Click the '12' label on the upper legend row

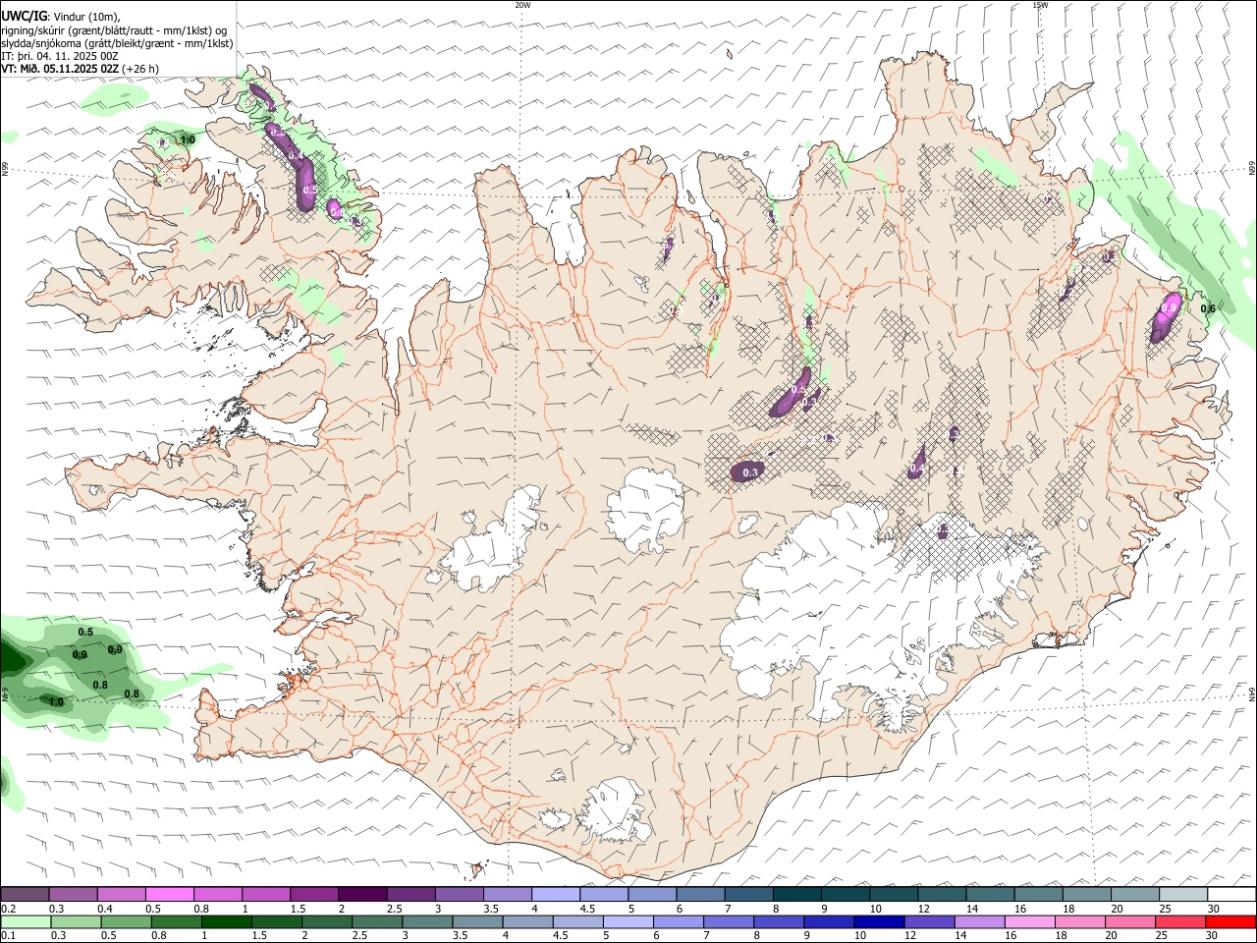click(x=924, y=909)
